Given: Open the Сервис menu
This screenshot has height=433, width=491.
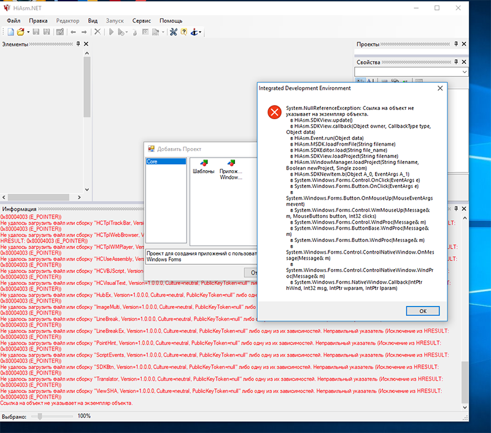Looking at the screenshot, I should (x=142, y=20).
